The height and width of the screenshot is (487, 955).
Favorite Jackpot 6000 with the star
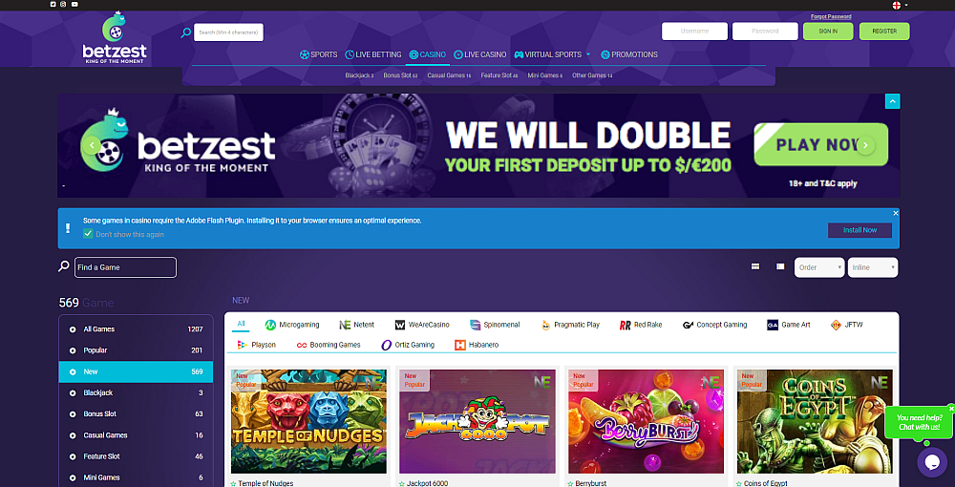point(402,484)
